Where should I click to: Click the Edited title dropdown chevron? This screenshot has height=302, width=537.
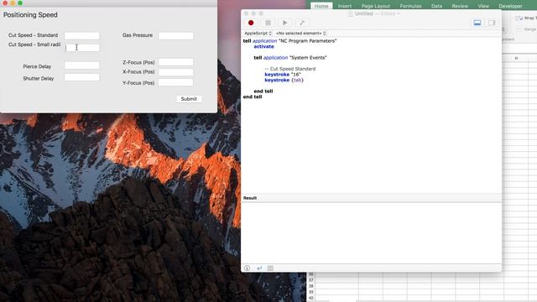point(398,13)
